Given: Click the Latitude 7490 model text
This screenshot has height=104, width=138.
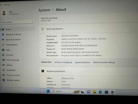Looking at the screenshot, I should point(46,21).
